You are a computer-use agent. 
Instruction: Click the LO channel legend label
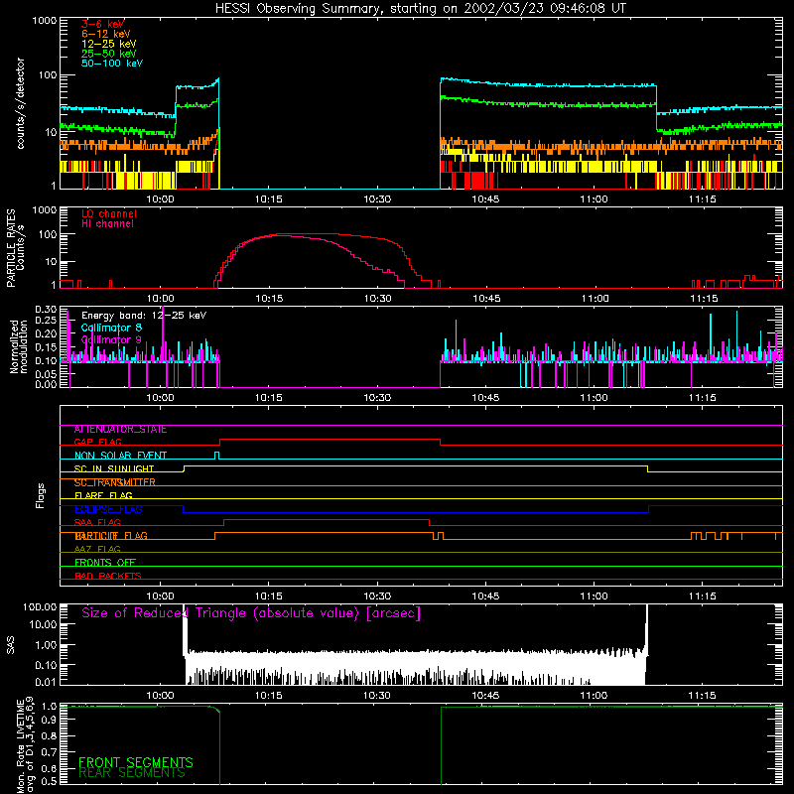[x=109, y=213]
